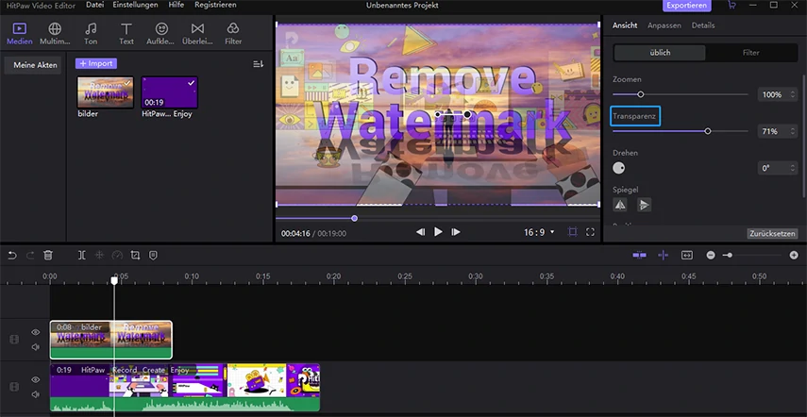
Task: Click the freeze frame snowflake icon
Action: tap(99, 255)
